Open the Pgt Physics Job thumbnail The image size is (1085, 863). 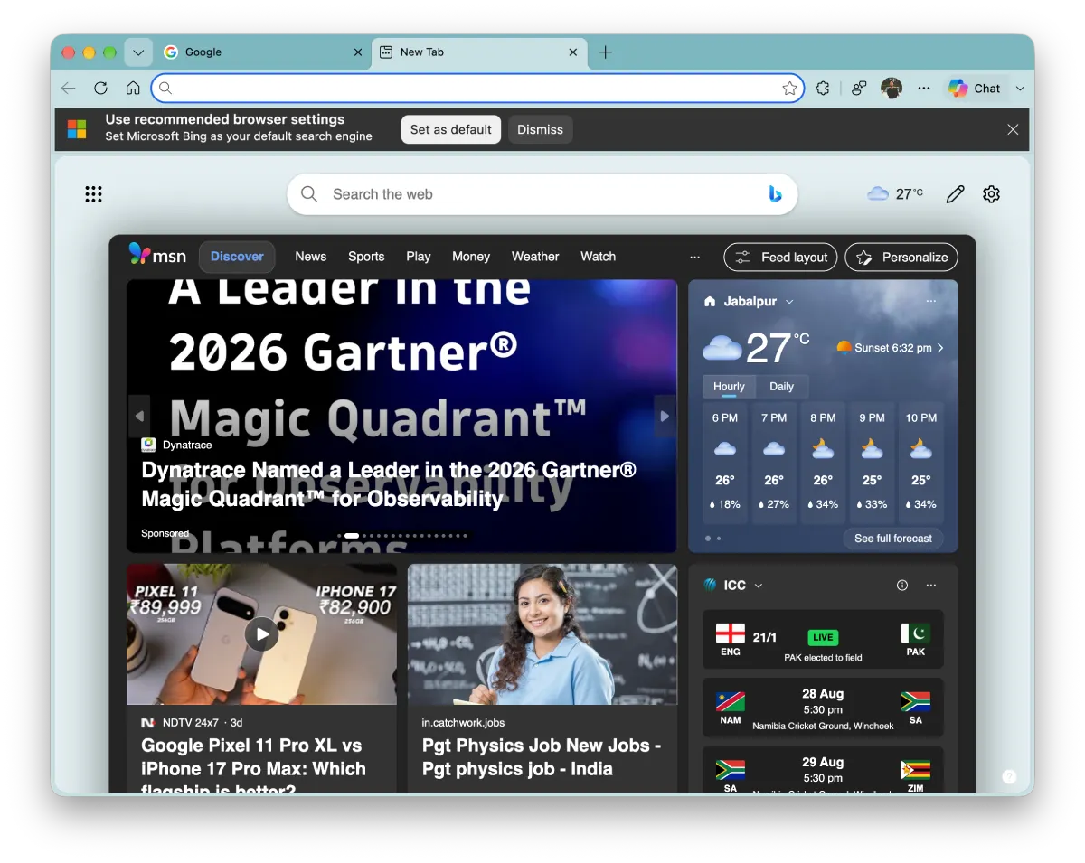pos(542,634)
